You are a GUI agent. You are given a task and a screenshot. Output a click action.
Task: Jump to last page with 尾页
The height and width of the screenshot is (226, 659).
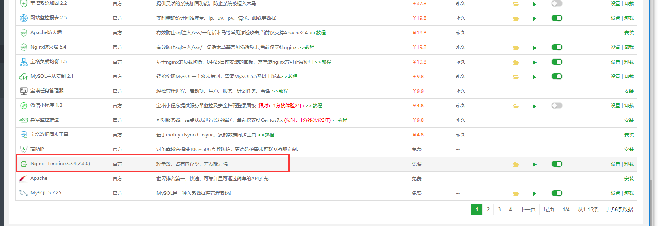549,209
